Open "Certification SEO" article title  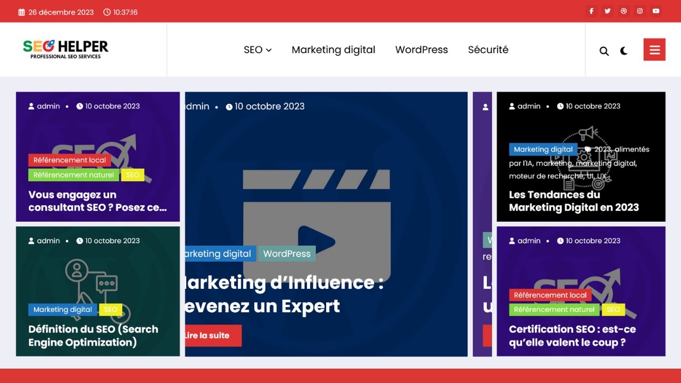(572, 336)
